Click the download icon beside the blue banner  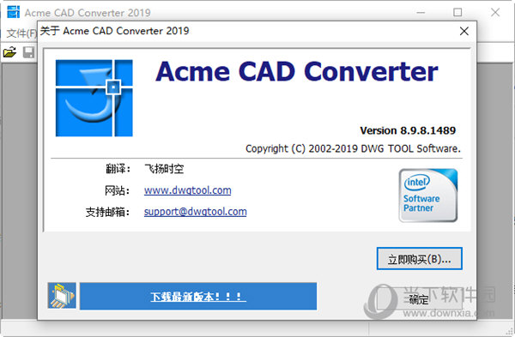(x=62, y=296)
